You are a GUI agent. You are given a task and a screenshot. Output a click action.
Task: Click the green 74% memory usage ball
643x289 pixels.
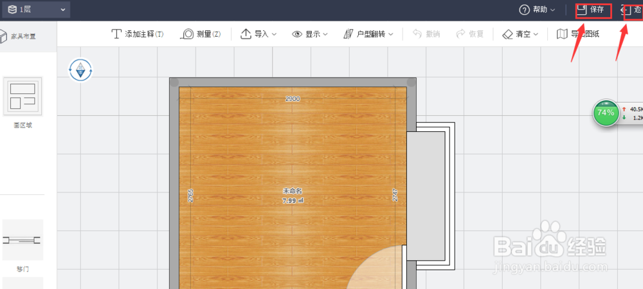click(x=606, y=113)
